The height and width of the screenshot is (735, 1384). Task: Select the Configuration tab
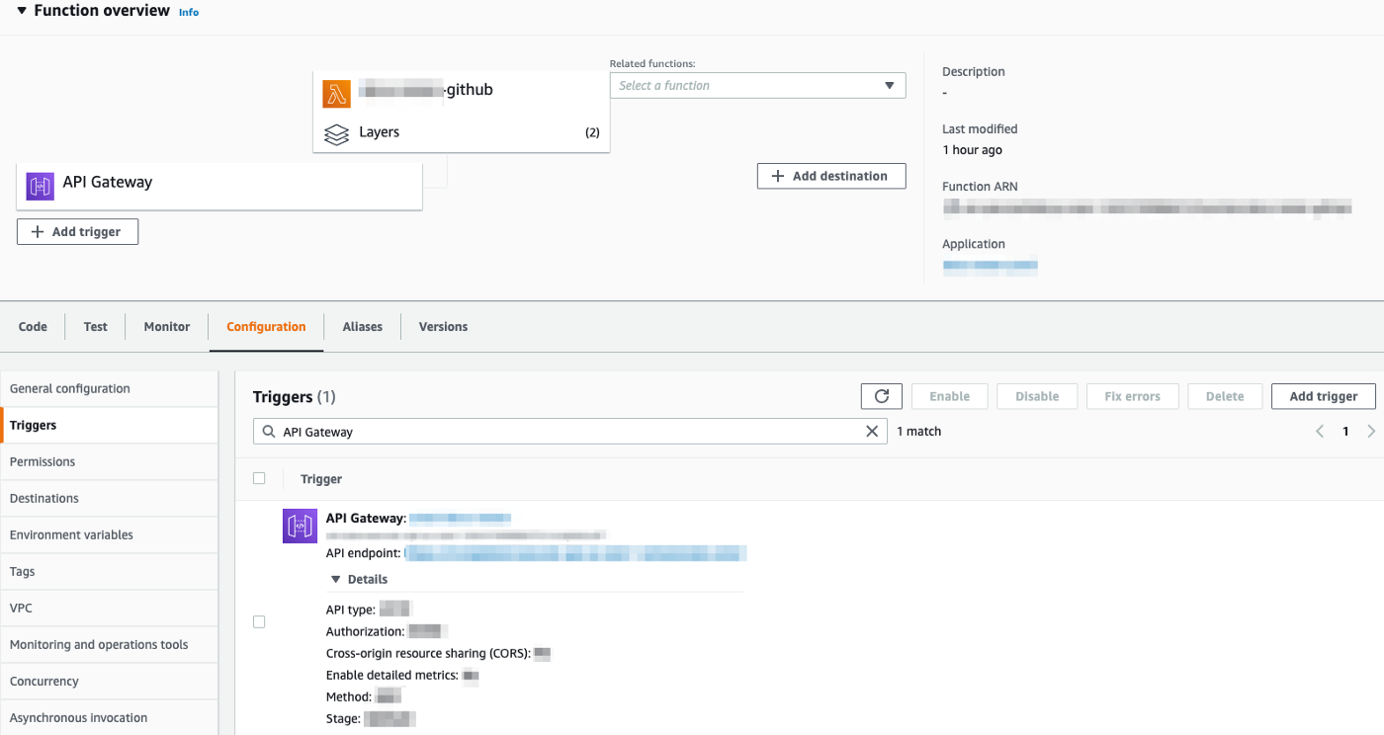click(x=266, y=326)
